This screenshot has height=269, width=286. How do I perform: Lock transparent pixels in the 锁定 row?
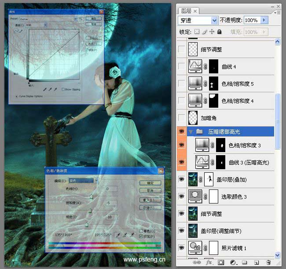click(197, 32)
